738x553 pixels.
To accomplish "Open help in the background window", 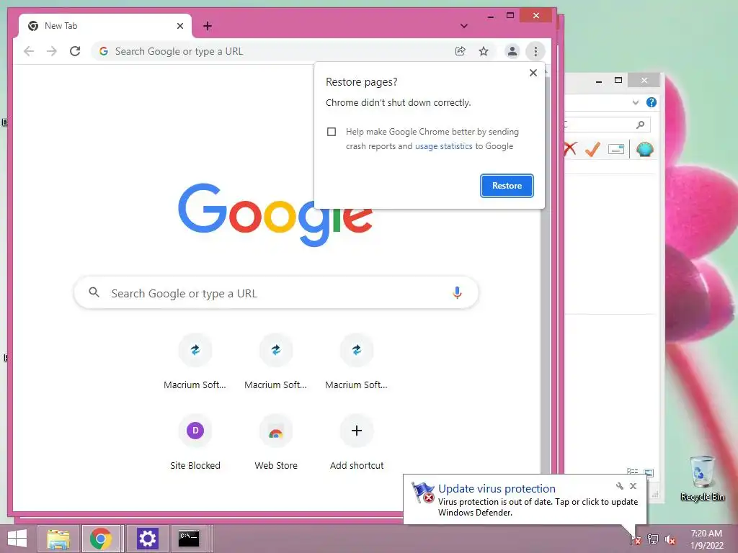I will (652, 102).
